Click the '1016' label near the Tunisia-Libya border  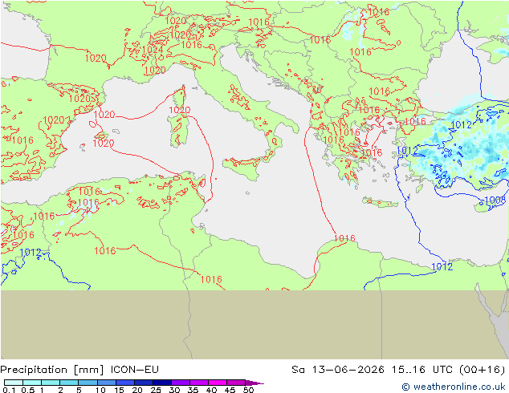[x=211, y=279]
